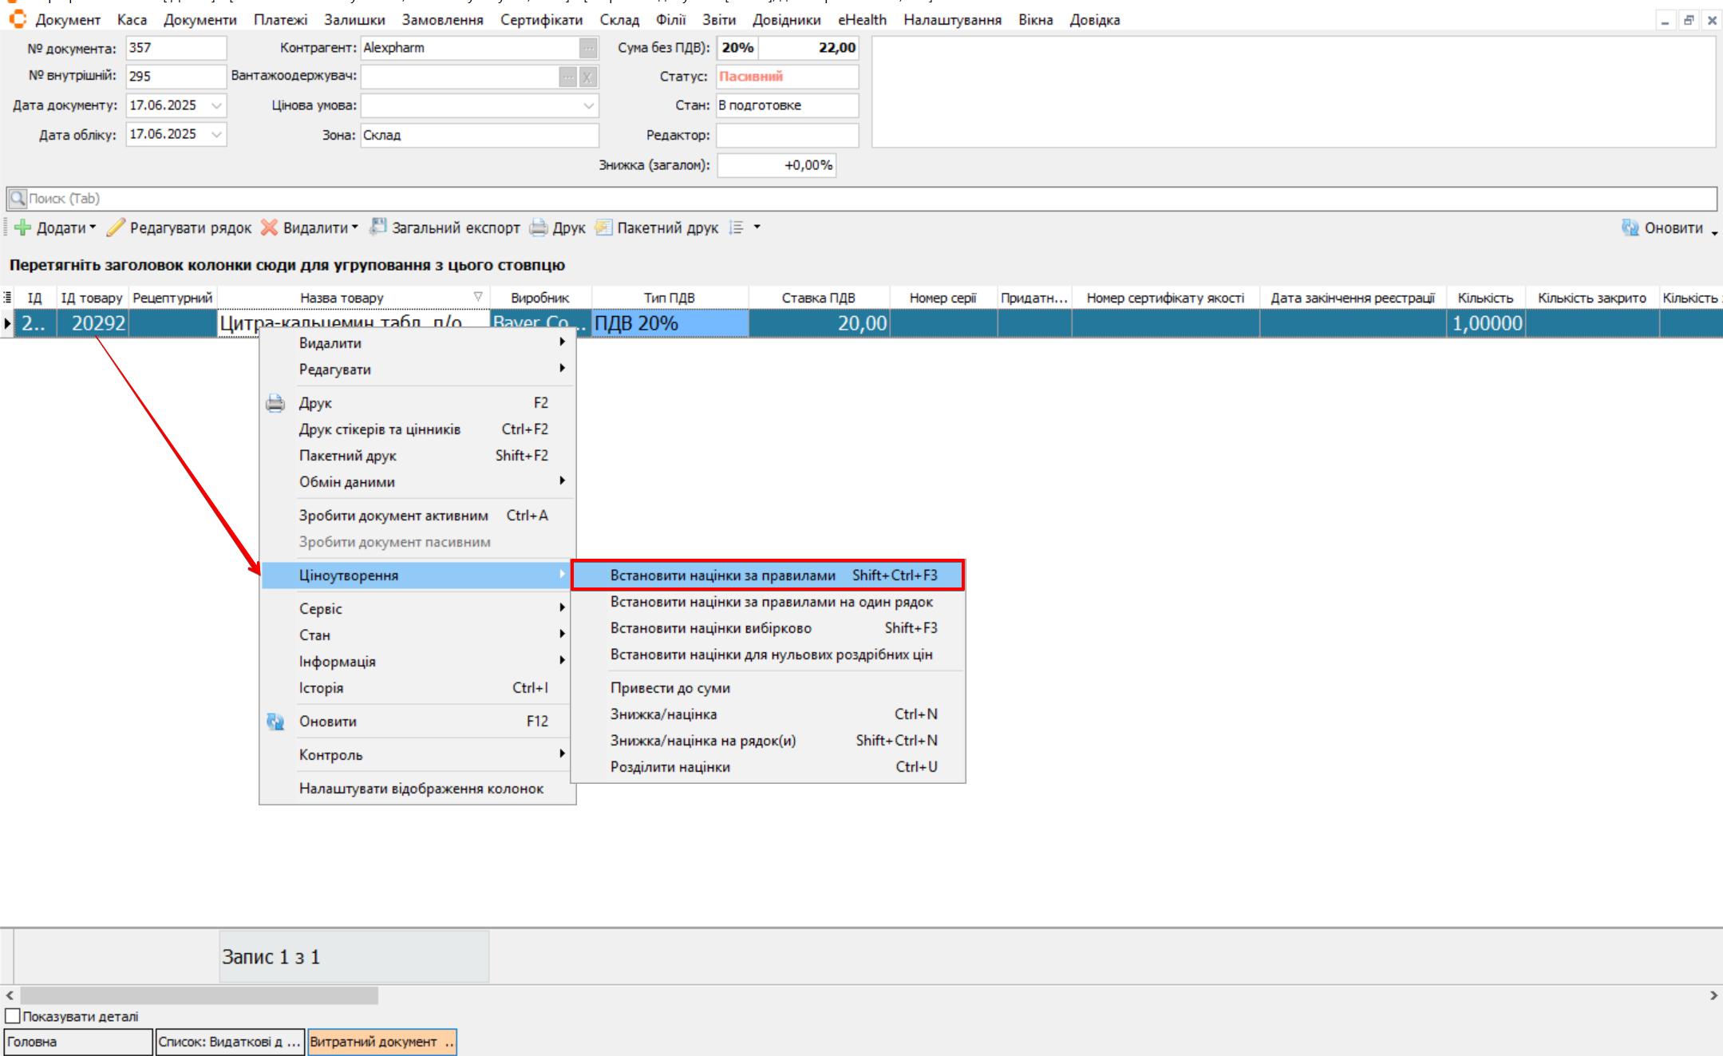Click the pencil Редагувати рядок icon
Viewport: 1723px width, 1056px height.
pyautogui.click(x=116, y=228)
